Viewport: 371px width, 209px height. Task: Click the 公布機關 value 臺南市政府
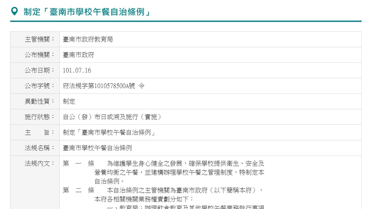point(79,55)
